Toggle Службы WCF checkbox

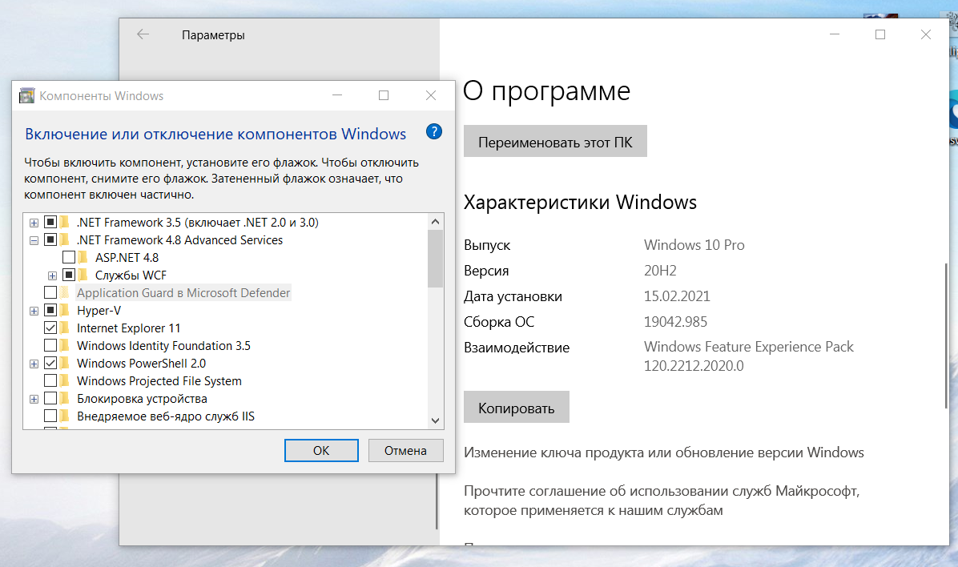pyautogui.click(x=69, y=275)
